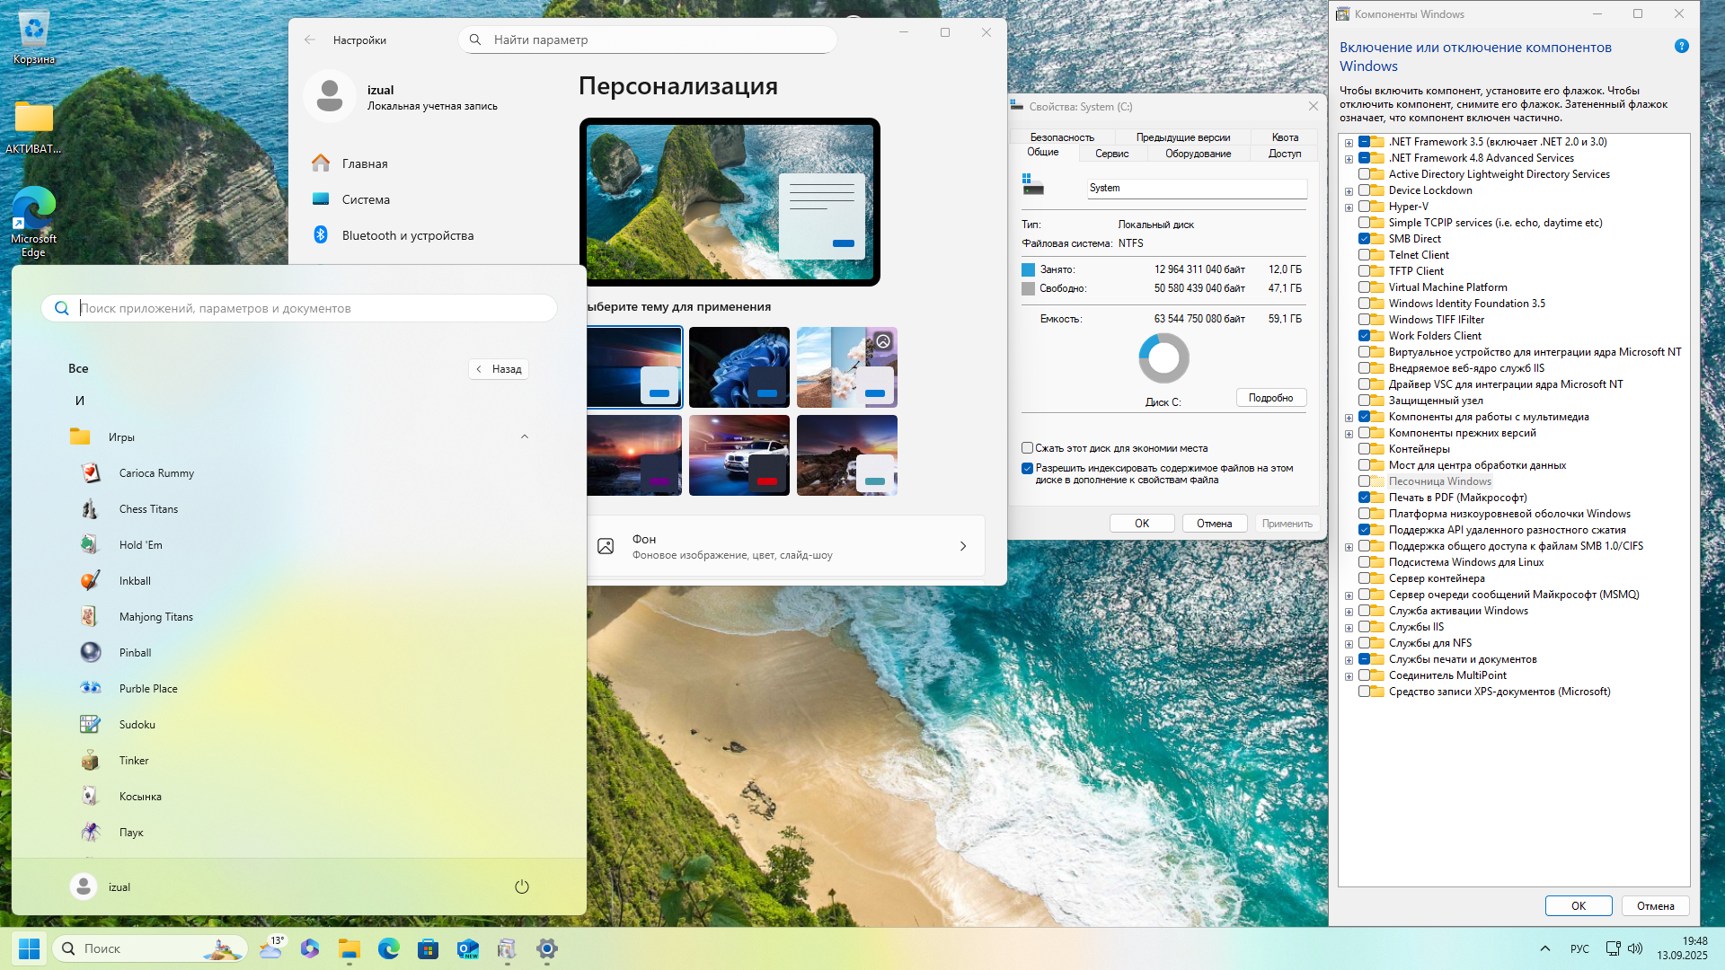This screenshot has width=1725, height=970.
Task: Expand the Hyper-V tree node
Action: pos(1349,207)
